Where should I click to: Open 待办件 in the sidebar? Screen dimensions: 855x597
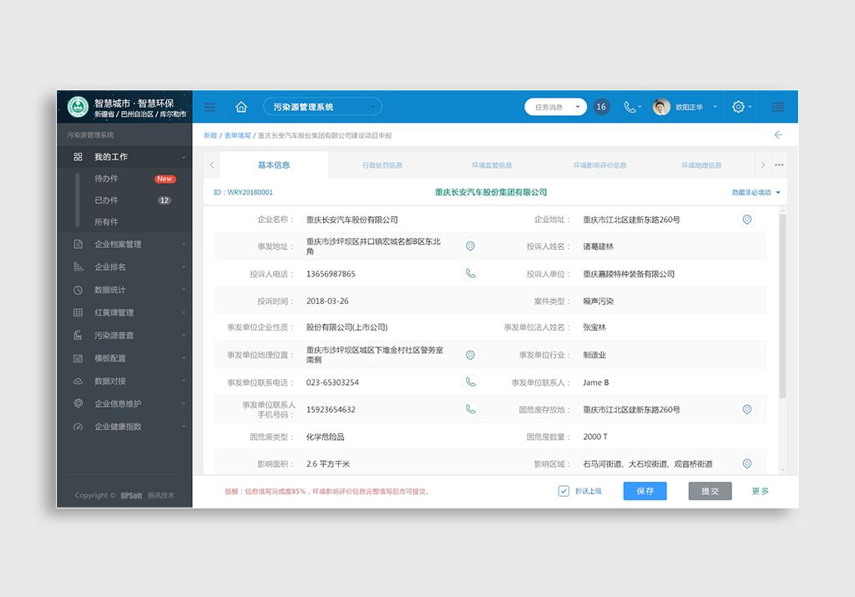click(x=106, y=179)
